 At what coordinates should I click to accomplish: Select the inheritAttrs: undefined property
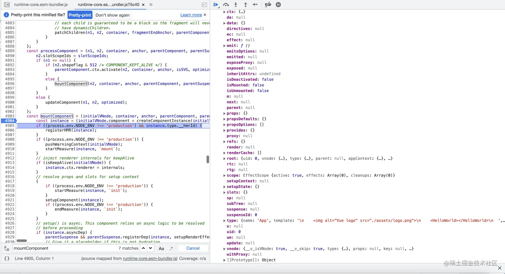pyautogui.click(x=254, y=74)
